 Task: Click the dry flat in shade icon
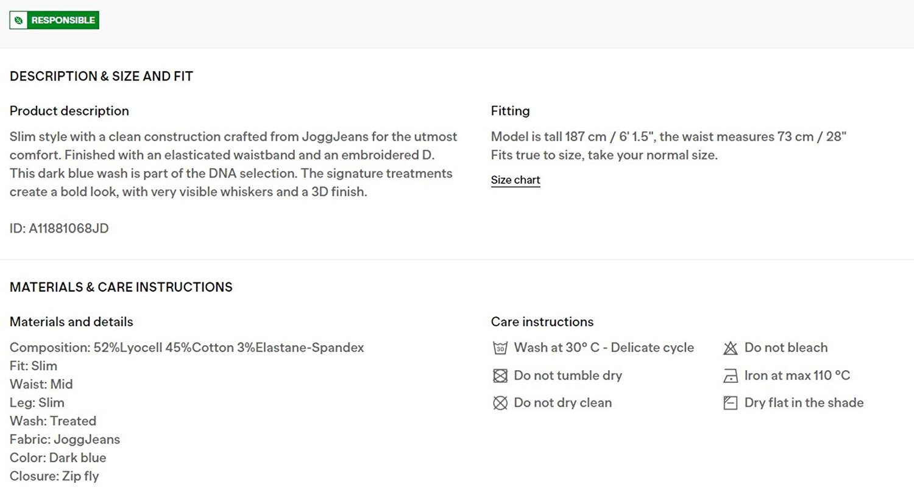(x=730, y=403)
